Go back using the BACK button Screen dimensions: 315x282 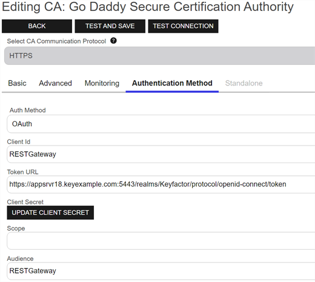37,26
